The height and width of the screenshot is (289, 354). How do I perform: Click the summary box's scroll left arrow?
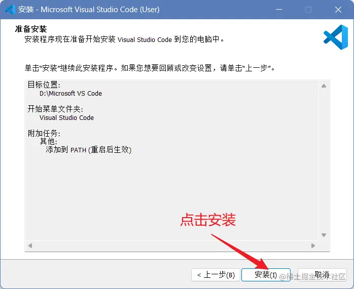pos(30,245)
